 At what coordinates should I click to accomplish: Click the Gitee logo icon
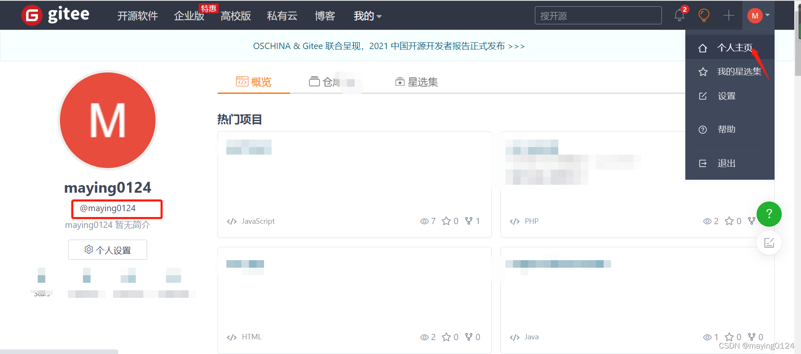click(32, 16)
